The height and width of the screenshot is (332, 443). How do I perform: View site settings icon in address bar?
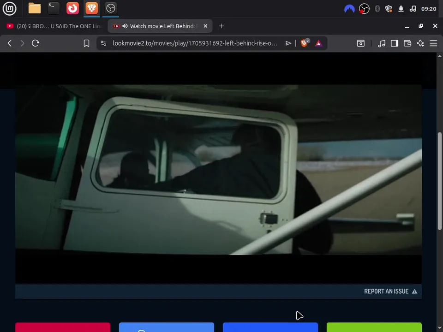(x=103, y=43)
